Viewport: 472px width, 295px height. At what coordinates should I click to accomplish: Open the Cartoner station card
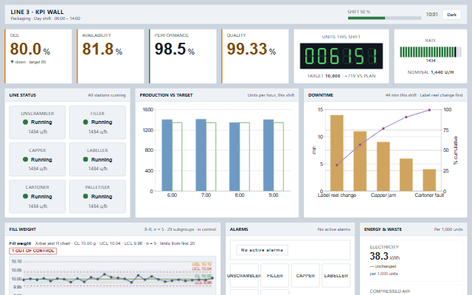click(38, 197)
